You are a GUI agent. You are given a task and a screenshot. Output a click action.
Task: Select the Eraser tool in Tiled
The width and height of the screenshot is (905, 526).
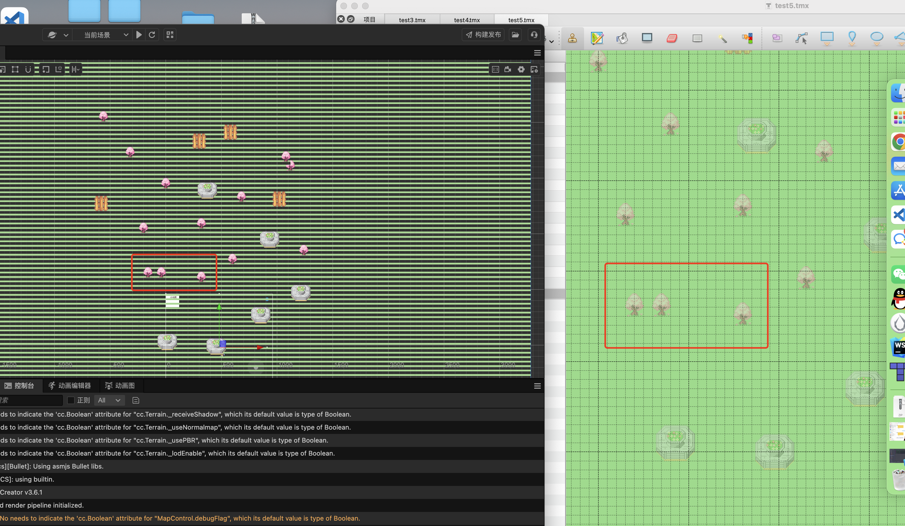point(672,38)
